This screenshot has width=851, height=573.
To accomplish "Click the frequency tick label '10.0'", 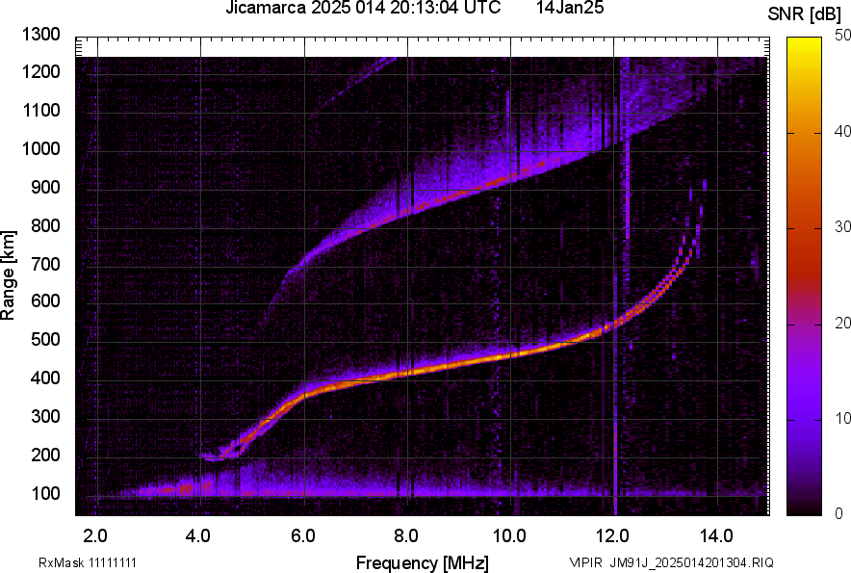I will click(x=509, y=536).
